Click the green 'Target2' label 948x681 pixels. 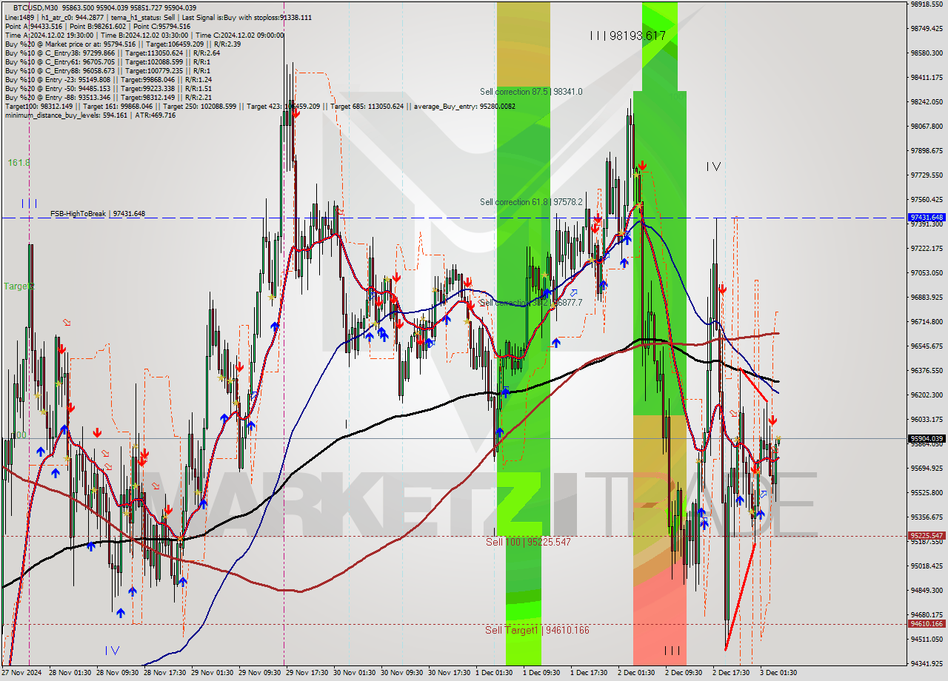point(19,286)
